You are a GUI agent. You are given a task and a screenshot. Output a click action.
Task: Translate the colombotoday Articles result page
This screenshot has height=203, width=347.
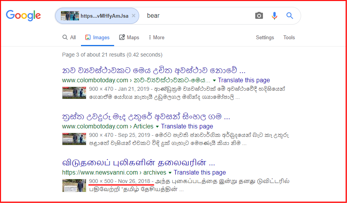187,126
